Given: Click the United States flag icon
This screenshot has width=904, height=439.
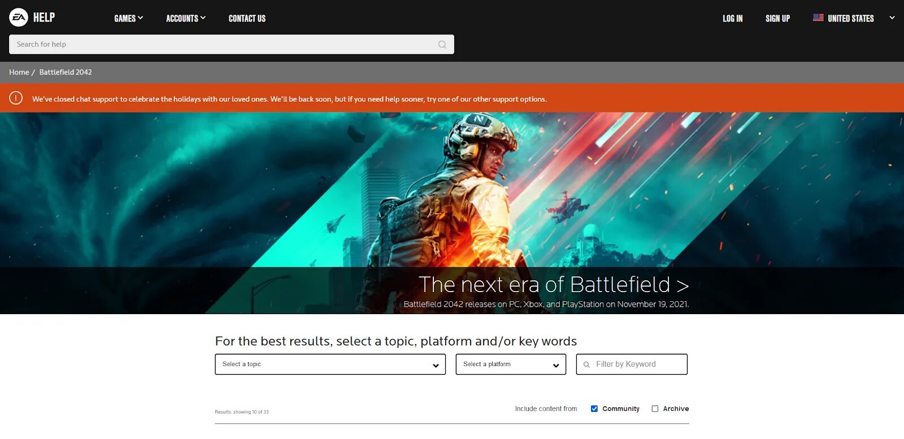Looking at the screenshot, I should (818, 18).
